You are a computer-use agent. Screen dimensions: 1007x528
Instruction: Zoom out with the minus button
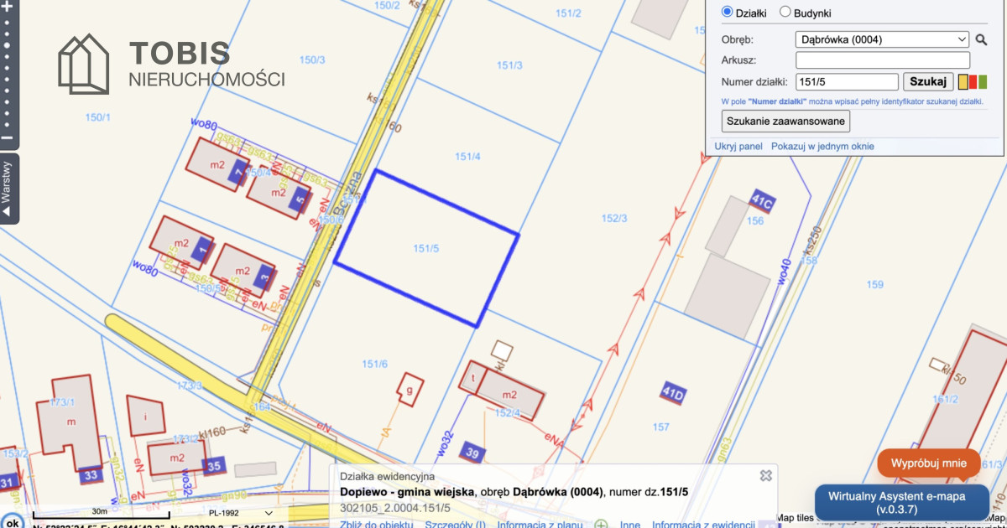point(7,137)
